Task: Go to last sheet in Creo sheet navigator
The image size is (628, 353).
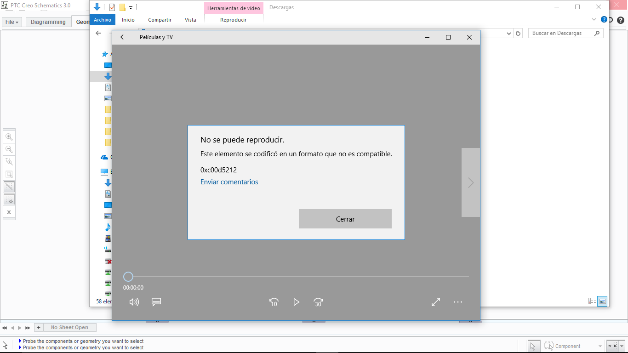Action: tap(28, 328)
